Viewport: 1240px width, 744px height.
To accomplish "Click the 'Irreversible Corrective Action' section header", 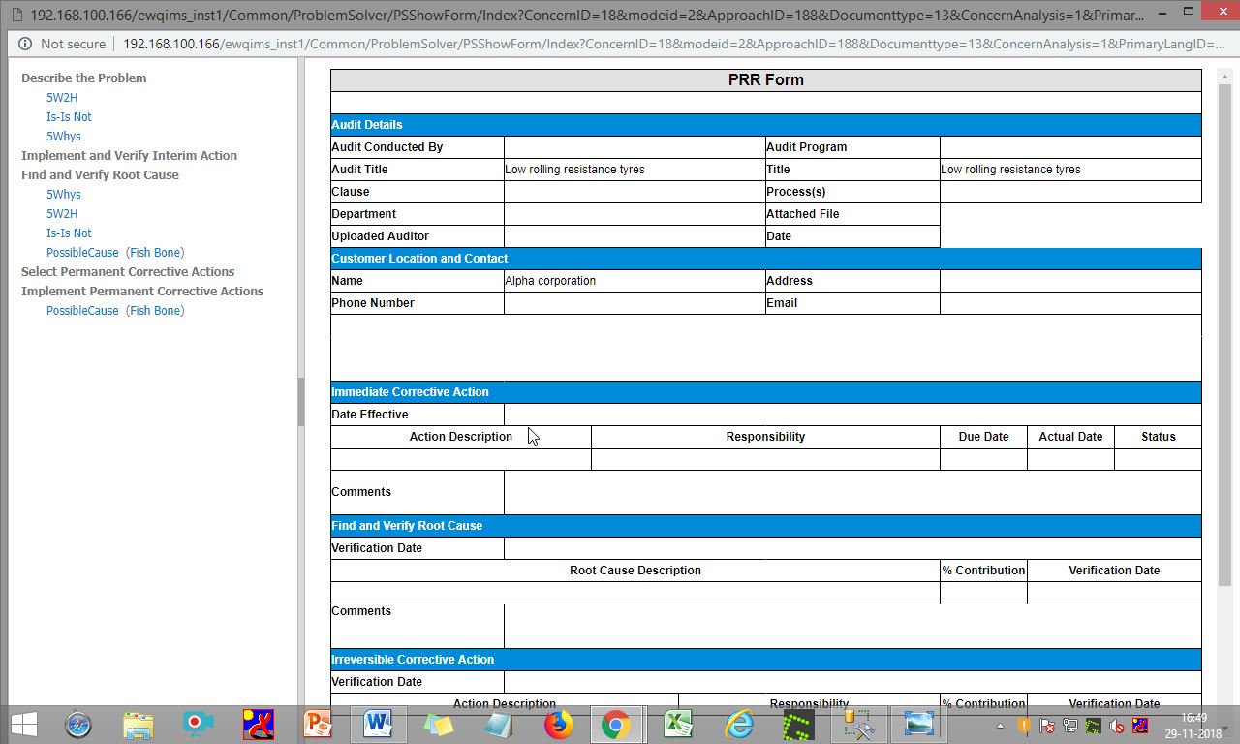I will pos(765,660).
